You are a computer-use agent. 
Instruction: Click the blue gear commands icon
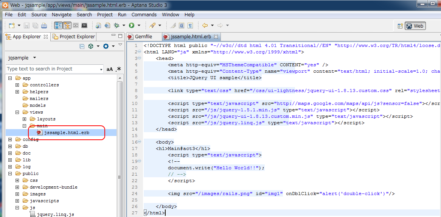(106, 47)
